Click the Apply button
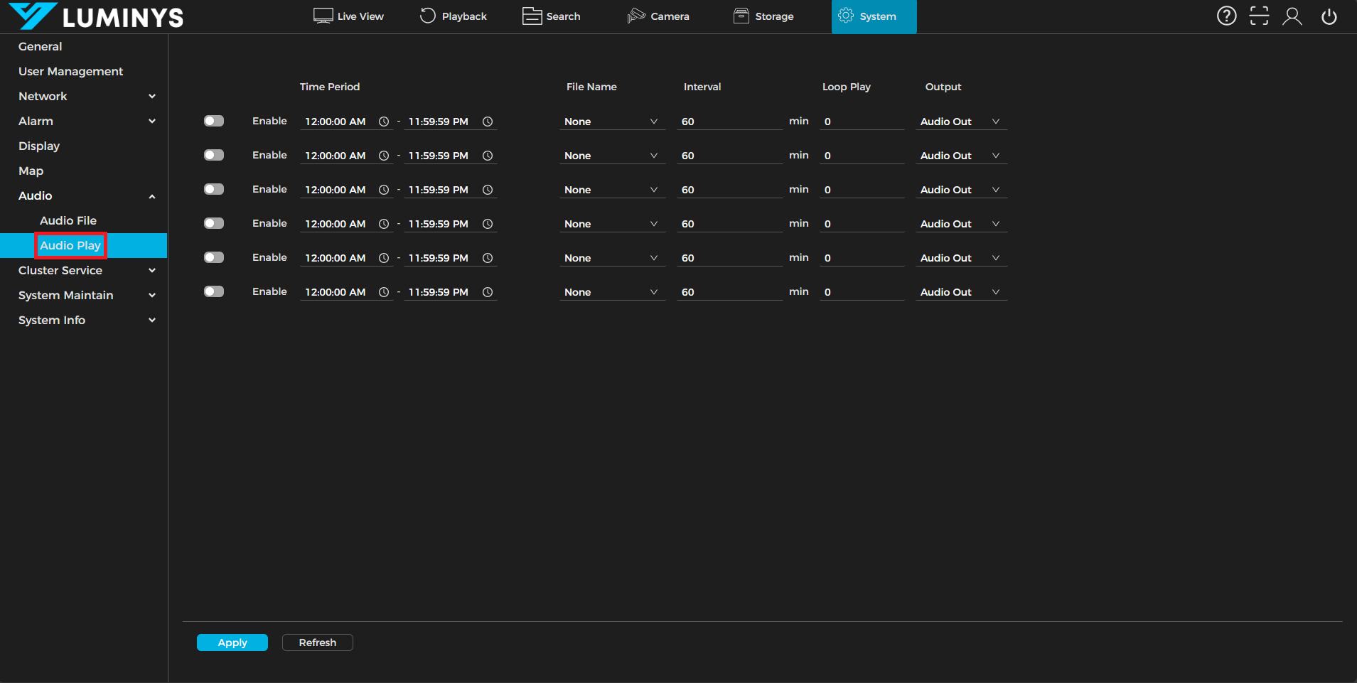This screenshot has width=1357, height=683. (232, 642)
